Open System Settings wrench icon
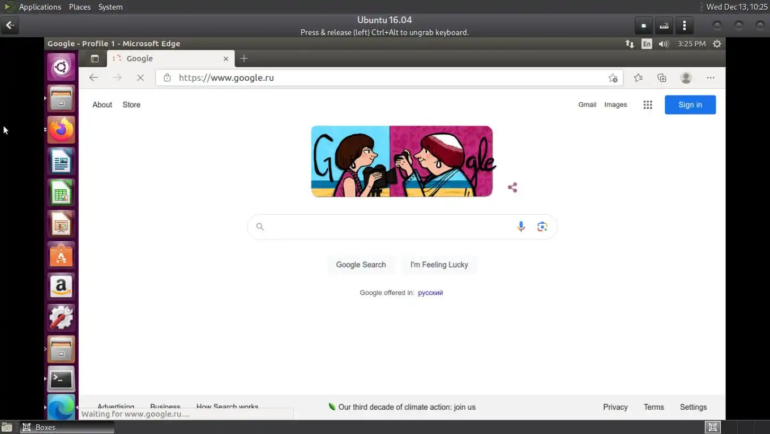This screenshot has height=434, width=770. click(61, 318)
